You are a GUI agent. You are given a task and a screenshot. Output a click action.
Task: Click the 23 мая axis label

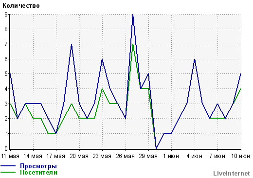pyautogui.click(x=102, y=156)
